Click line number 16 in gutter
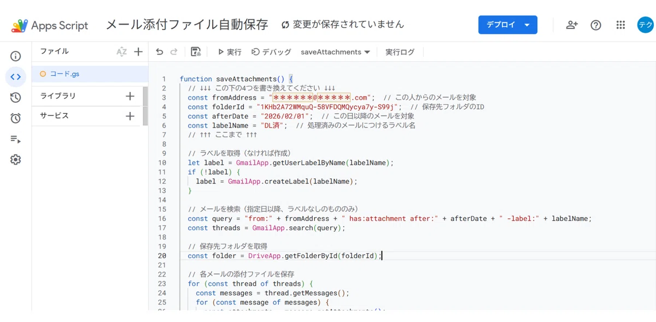Image resolution: width=656 pixels, height=322 pixels. tap(162, 218)
